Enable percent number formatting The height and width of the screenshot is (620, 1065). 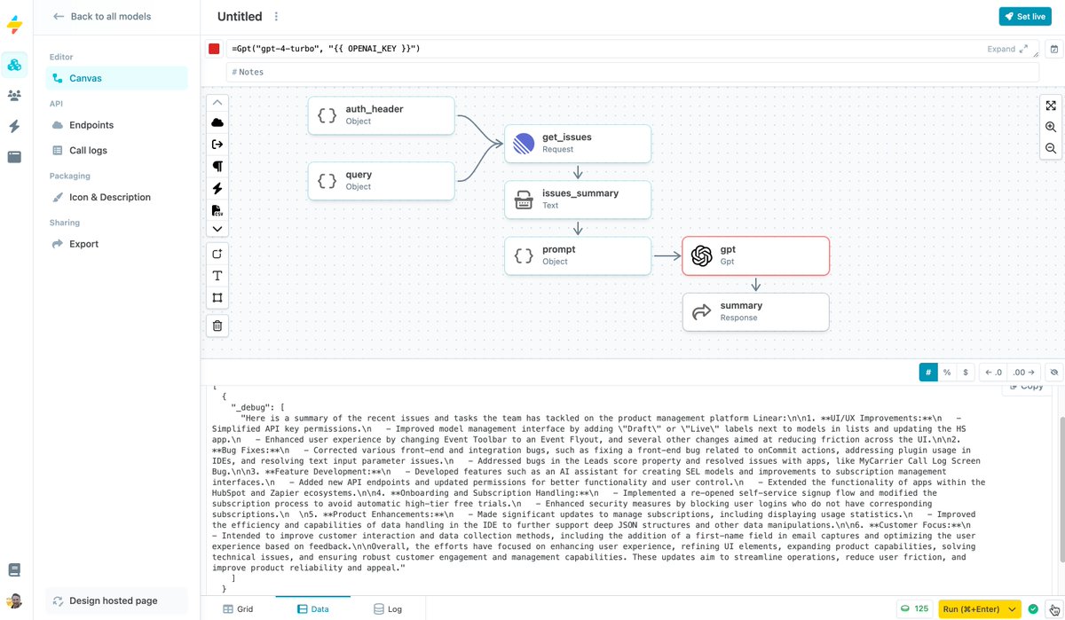(946, 372)
